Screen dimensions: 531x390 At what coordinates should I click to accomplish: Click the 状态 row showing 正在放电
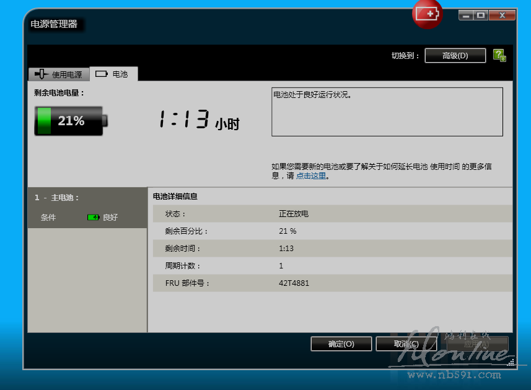332,214
